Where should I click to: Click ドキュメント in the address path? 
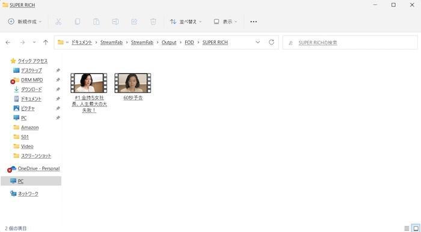click(82, 43)
